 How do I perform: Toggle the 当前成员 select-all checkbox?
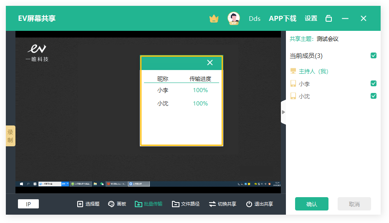(374, 55)
